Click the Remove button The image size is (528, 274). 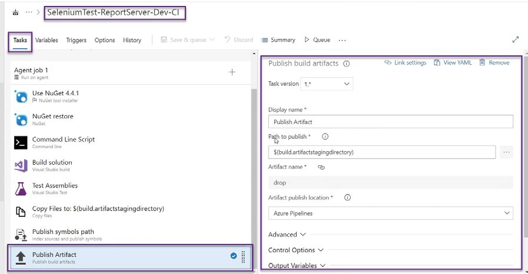[494, 63]
